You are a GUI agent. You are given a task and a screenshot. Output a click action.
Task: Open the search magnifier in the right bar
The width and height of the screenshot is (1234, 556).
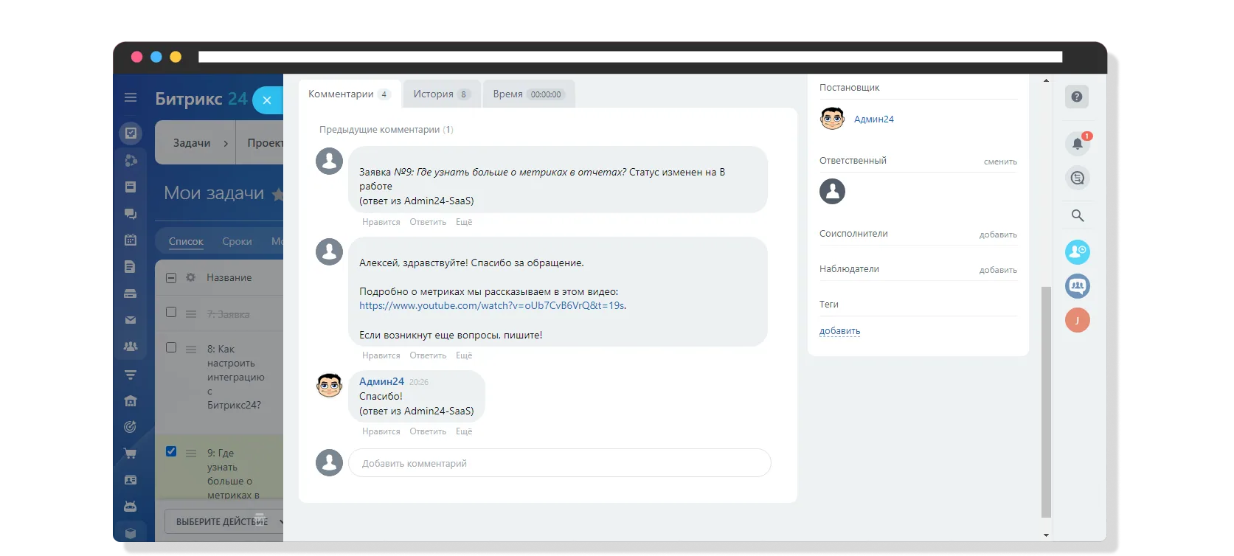coord(1078,215)
